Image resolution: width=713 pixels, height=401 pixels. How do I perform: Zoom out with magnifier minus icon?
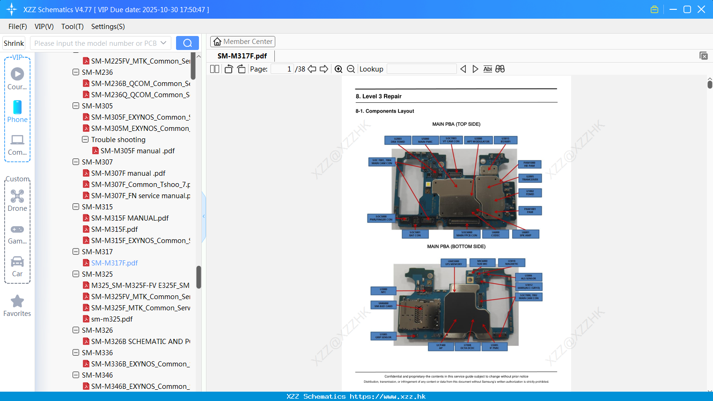pyautogui.click(x=351, y=69)
